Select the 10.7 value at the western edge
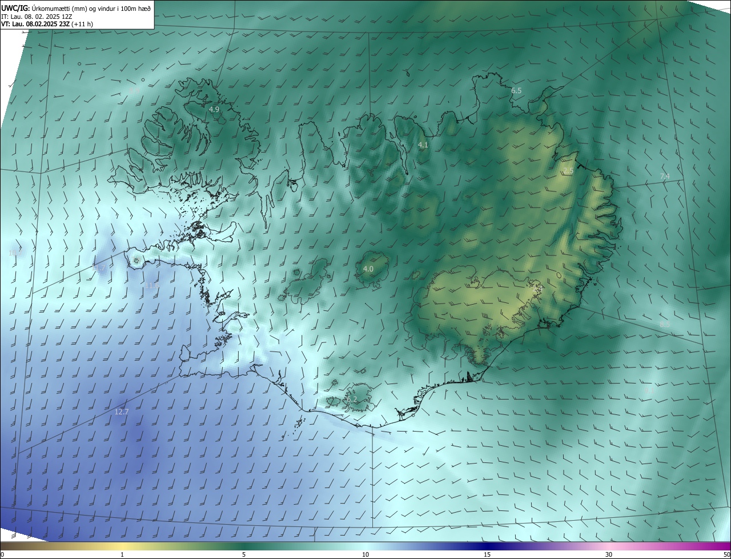The height and width of the screenshot is (559, 731). pos(15,253)
